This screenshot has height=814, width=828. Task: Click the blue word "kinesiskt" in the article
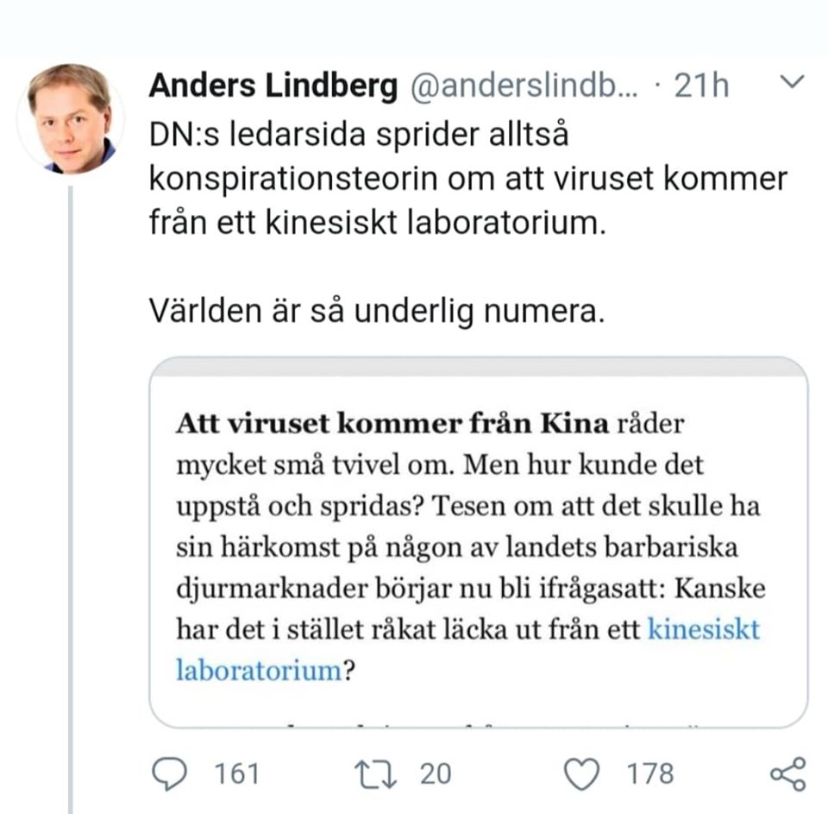[x=703, y=628]
